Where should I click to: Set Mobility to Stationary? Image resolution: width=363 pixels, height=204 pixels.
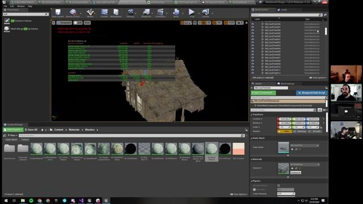click(x=300, y=131)
